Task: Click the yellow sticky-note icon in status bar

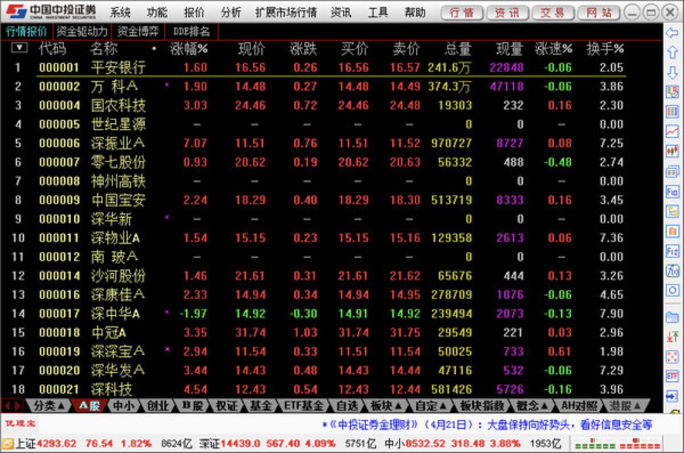Action: tap(7, 444)
